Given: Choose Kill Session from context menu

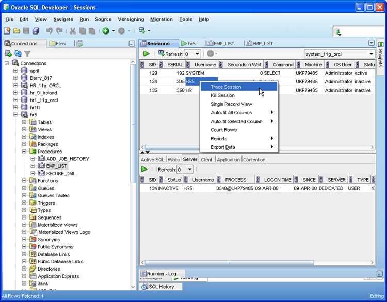Looking at the screenshot, I should (239, 95).
